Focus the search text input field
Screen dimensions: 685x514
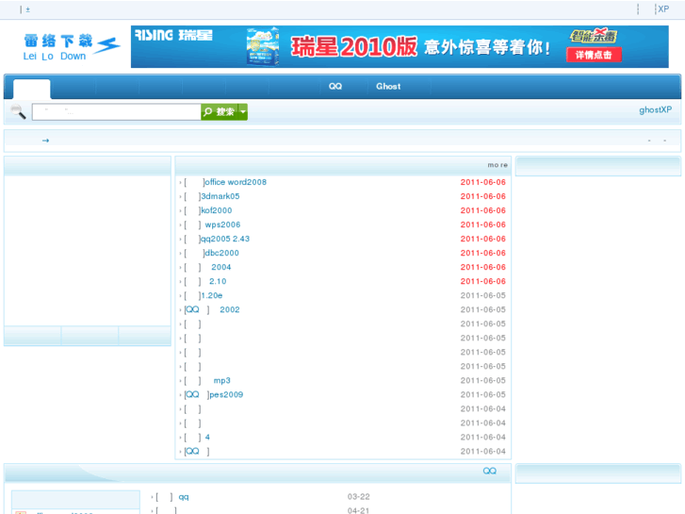click(116, 112)
